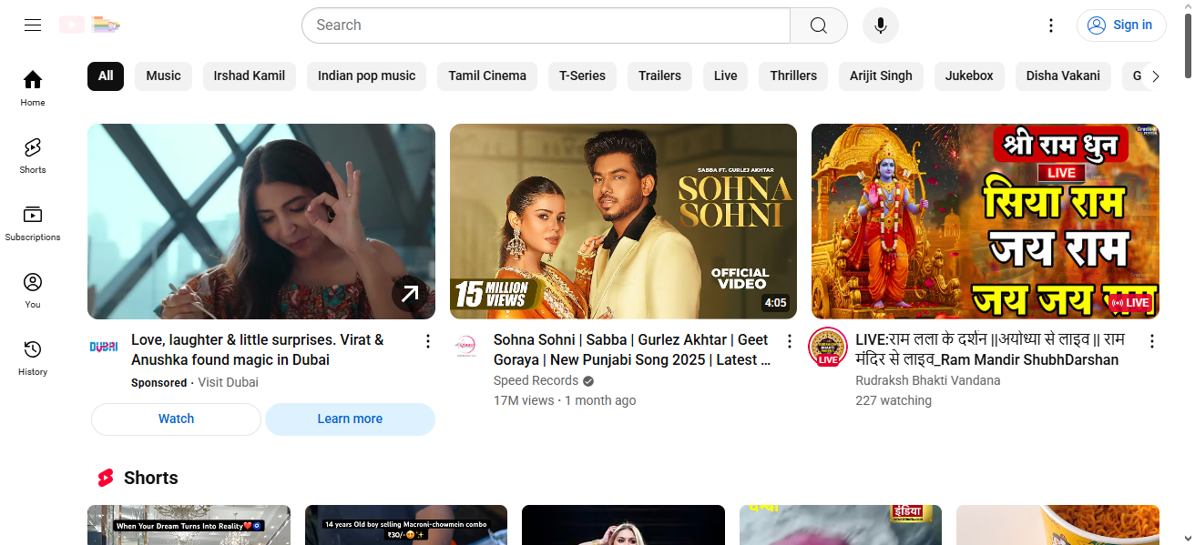Open the Siya Ram live stream thumbnail

click(986, 221)
